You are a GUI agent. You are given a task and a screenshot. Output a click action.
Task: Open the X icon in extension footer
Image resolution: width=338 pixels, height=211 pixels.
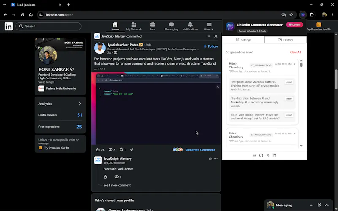[x=268, y=155]
